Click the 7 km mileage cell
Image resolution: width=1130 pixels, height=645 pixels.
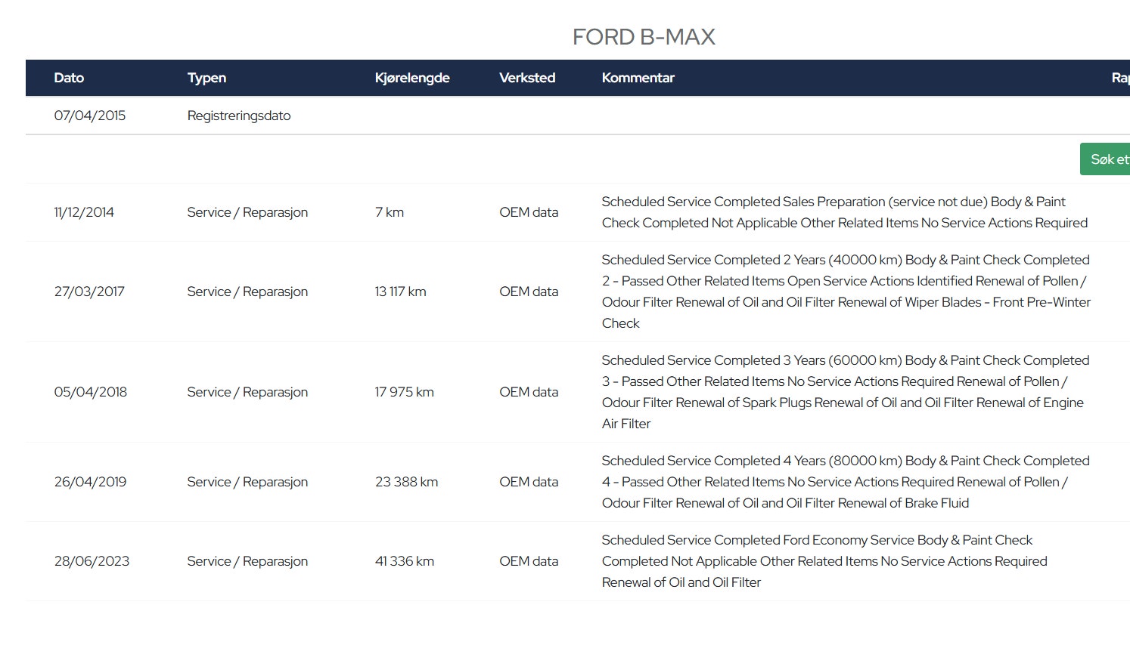390,212
